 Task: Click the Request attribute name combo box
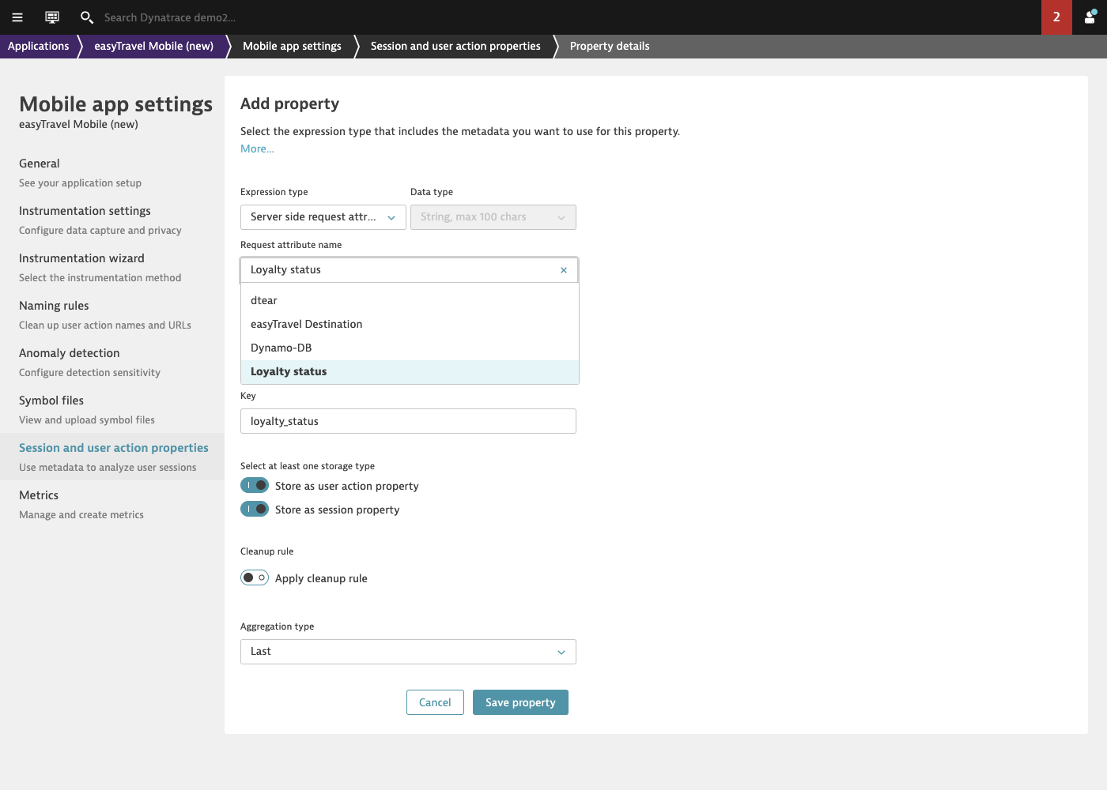(409, 270)
